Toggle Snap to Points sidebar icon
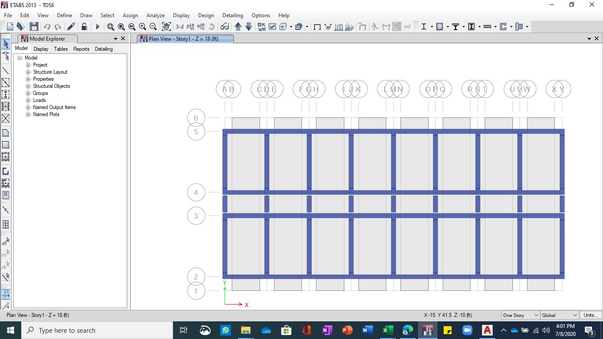 pos(6,294)
